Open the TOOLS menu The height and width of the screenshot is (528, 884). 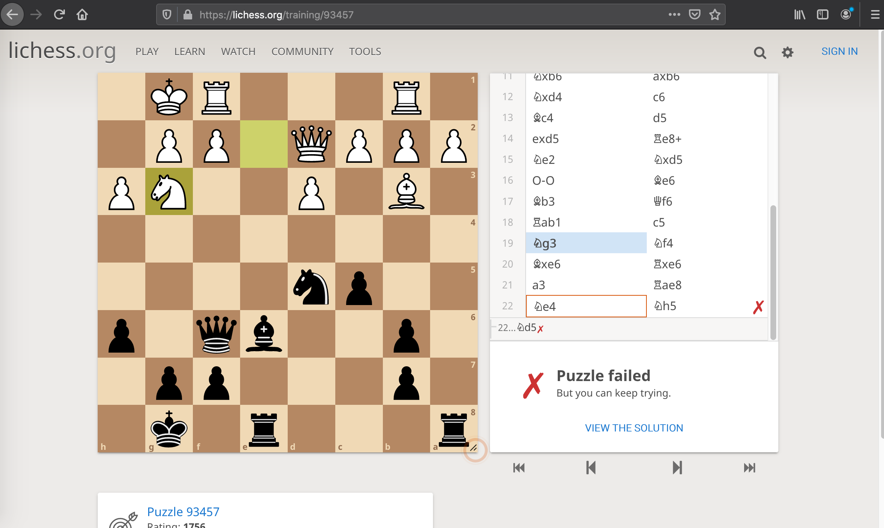click(364, 52)
